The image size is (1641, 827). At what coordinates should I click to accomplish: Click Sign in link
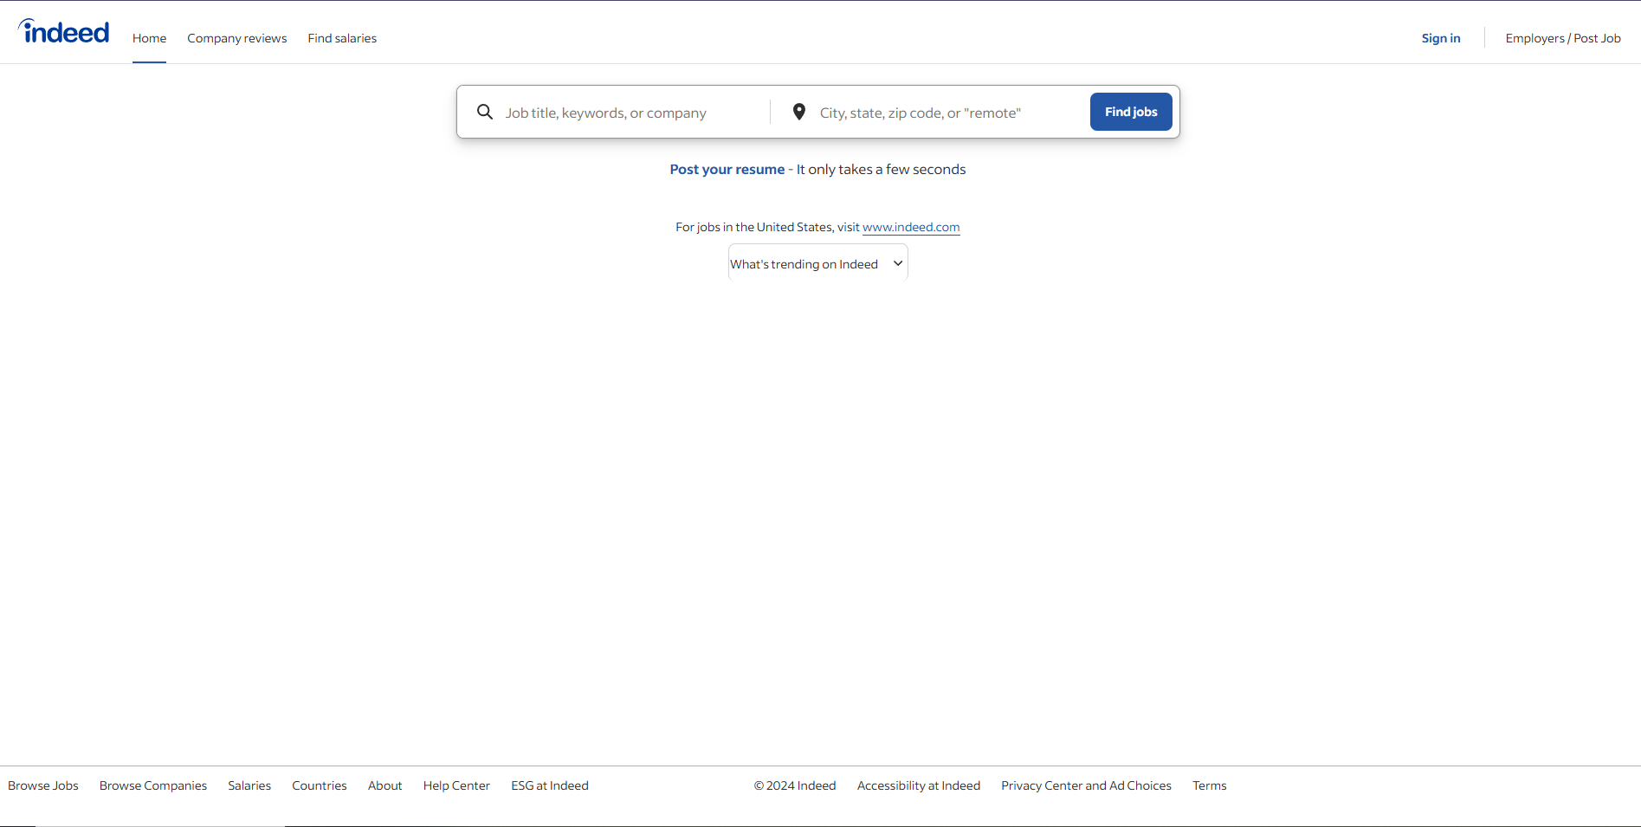[1440, 38]
